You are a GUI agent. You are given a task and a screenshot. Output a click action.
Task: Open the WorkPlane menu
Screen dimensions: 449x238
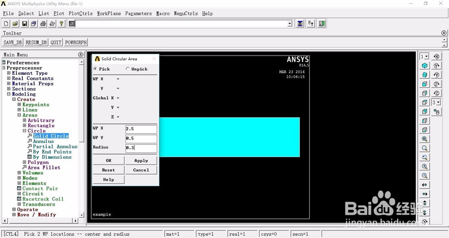click(x=109, y=13)
